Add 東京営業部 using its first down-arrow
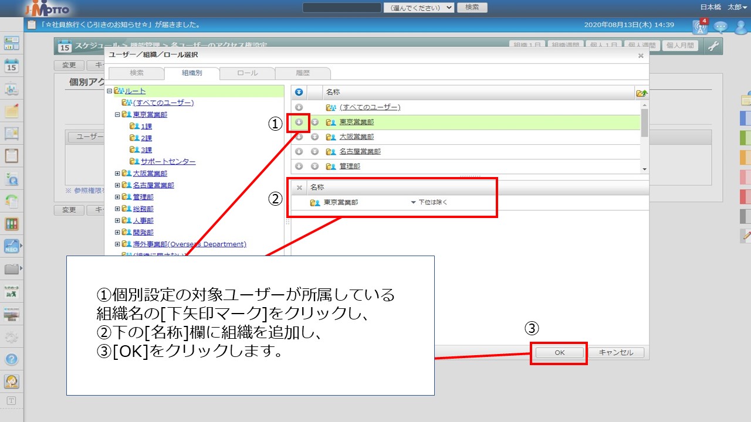This screenshot has height=422, width=751. click(x=299, y=122)
